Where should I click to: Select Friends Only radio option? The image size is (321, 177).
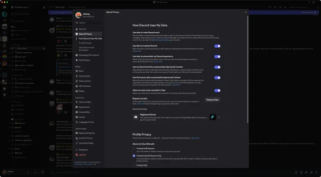click(134, 165)
